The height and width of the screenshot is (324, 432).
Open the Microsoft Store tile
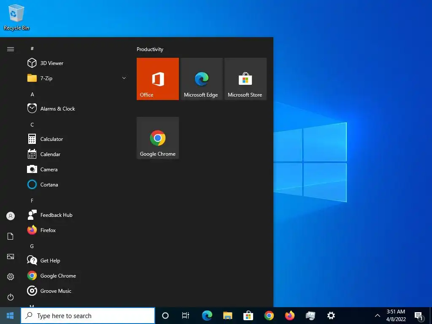(x=246, y=79)
